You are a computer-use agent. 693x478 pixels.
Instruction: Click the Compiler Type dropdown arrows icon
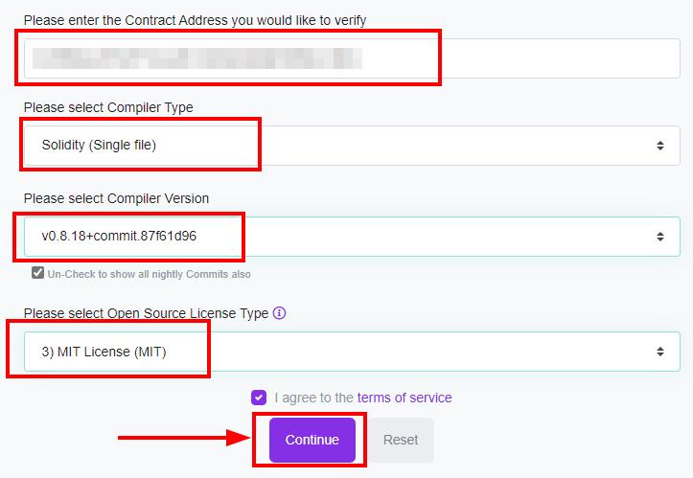coord(659,146)
